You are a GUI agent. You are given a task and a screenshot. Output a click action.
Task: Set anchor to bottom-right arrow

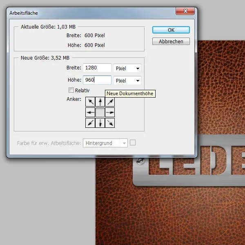pyautogui.click(x=110, y=122)
